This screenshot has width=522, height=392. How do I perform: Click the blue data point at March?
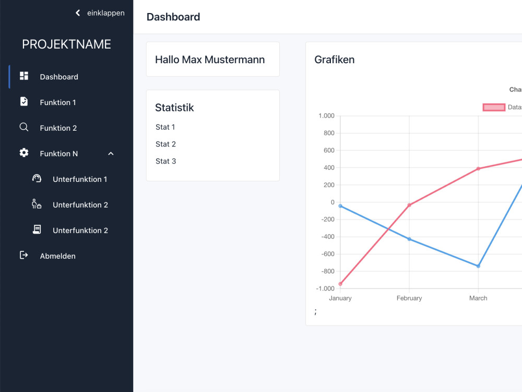click(x=478, y=266)
